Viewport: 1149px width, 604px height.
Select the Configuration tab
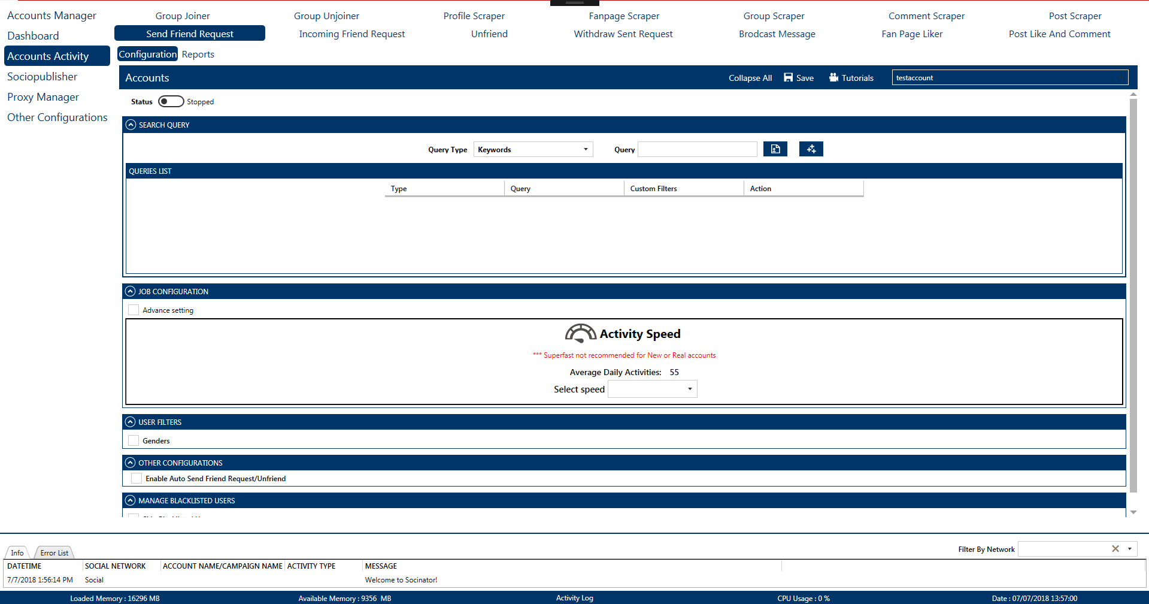[x=147, y=54]
